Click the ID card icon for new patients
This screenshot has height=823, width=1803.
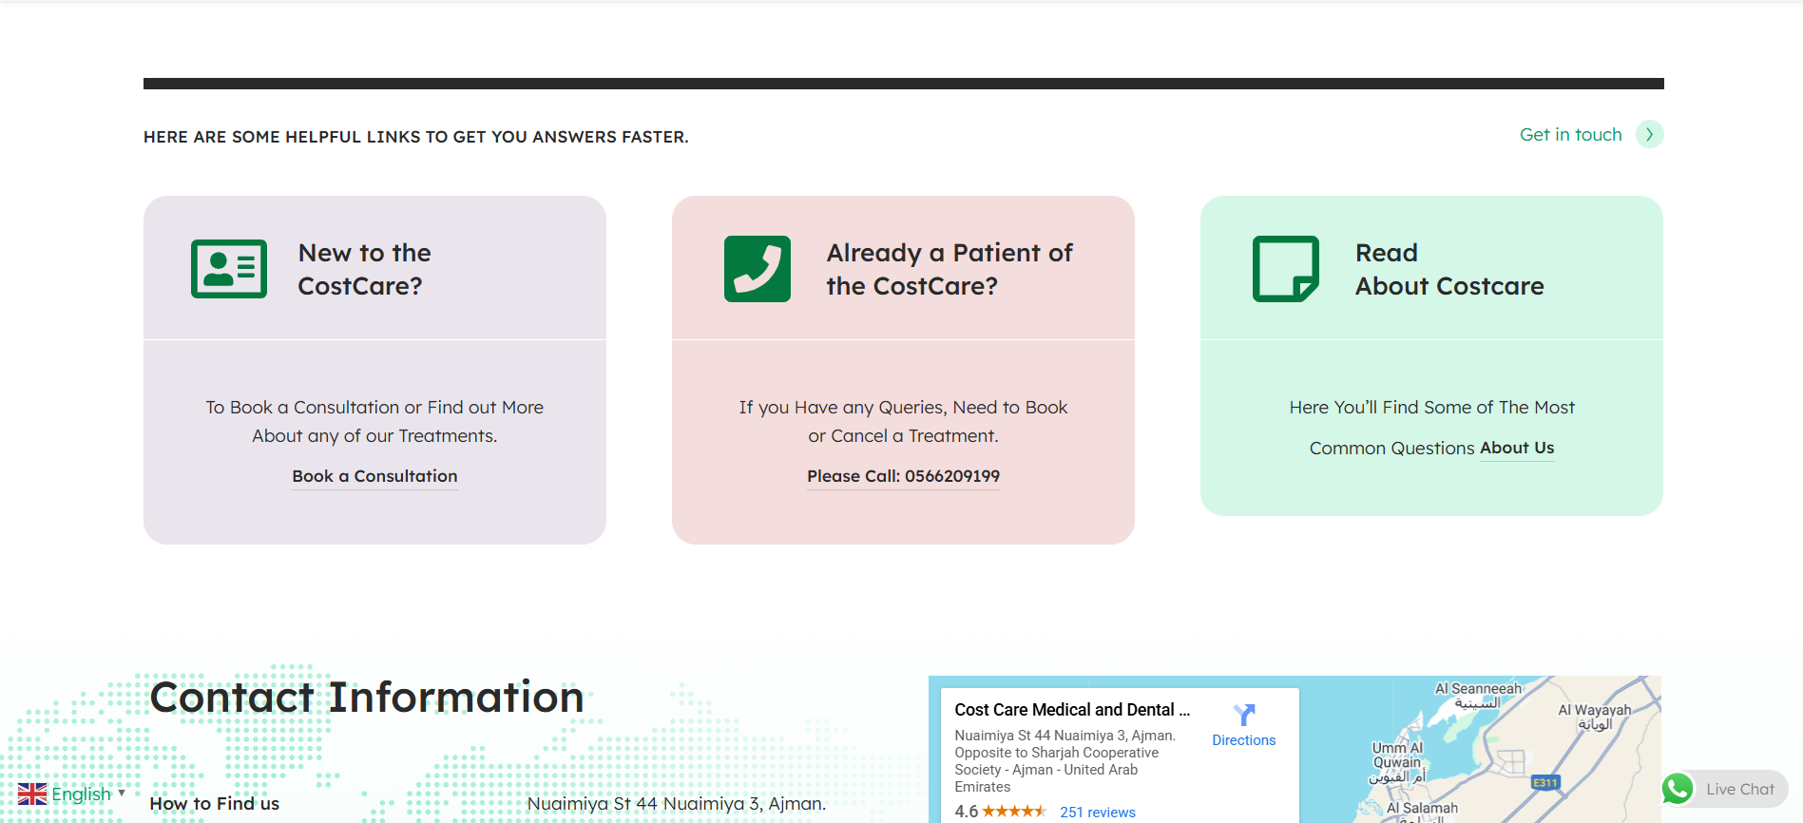[x=229, y=269]
